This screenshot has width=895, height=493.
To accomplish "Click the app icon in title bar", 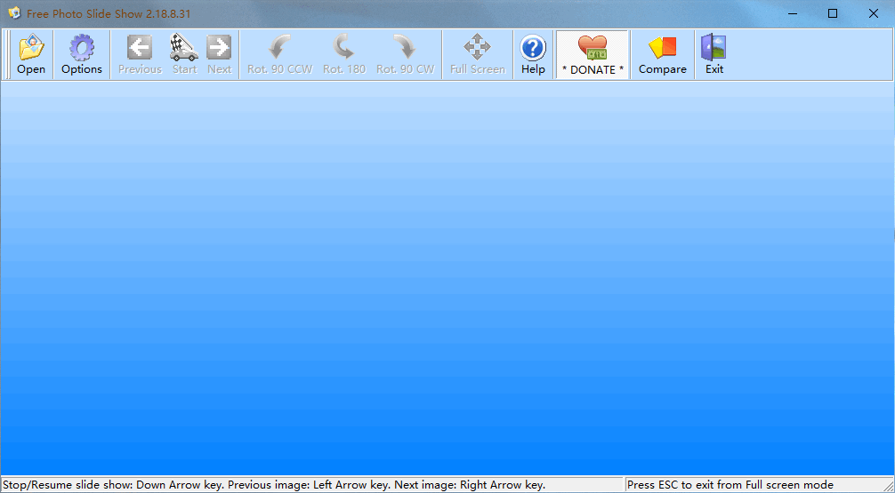I will coord(14,13).
